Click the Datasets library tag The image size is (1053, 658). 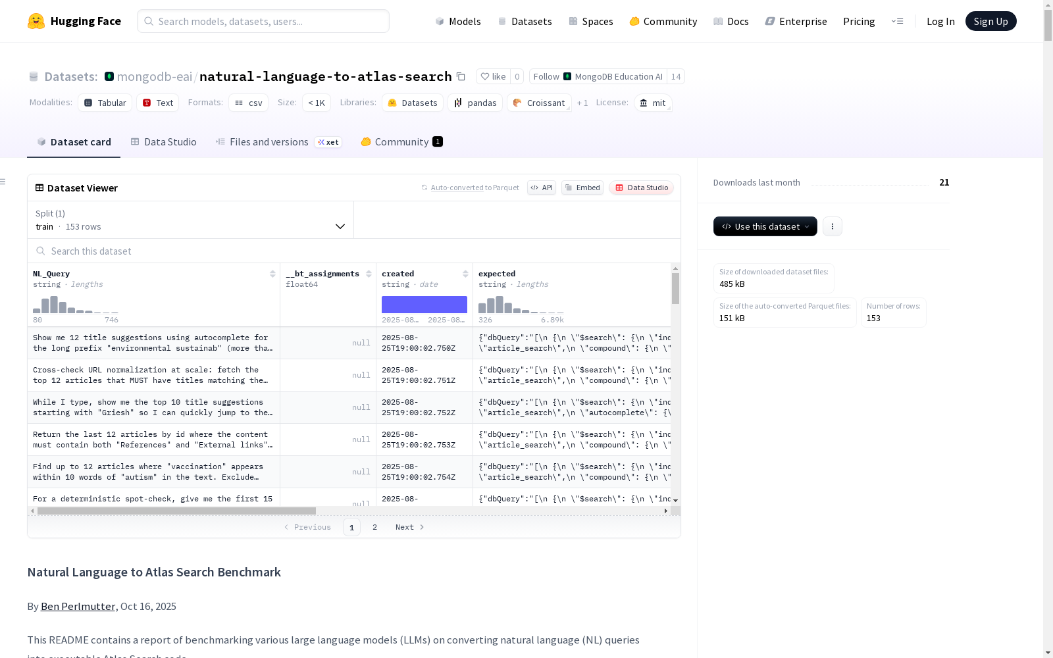pos(413,103)
